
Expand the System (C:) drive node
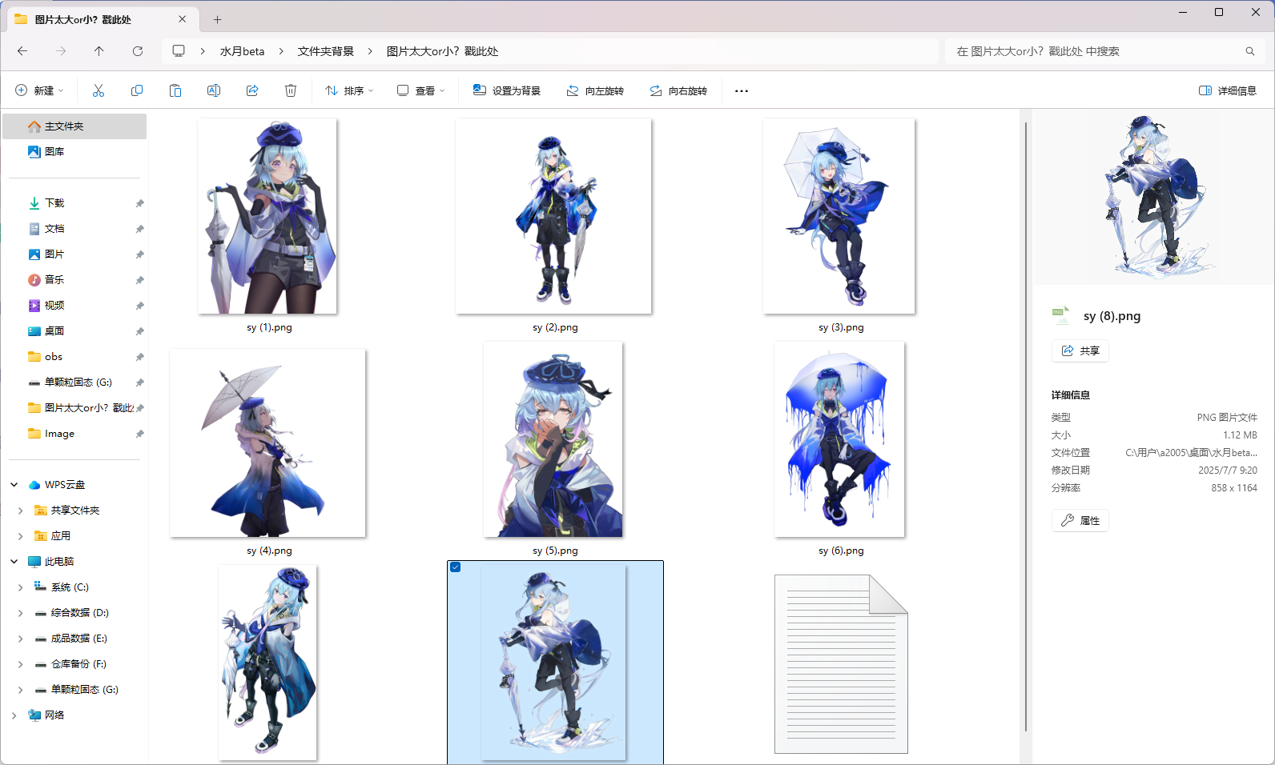tap(20, 587)
